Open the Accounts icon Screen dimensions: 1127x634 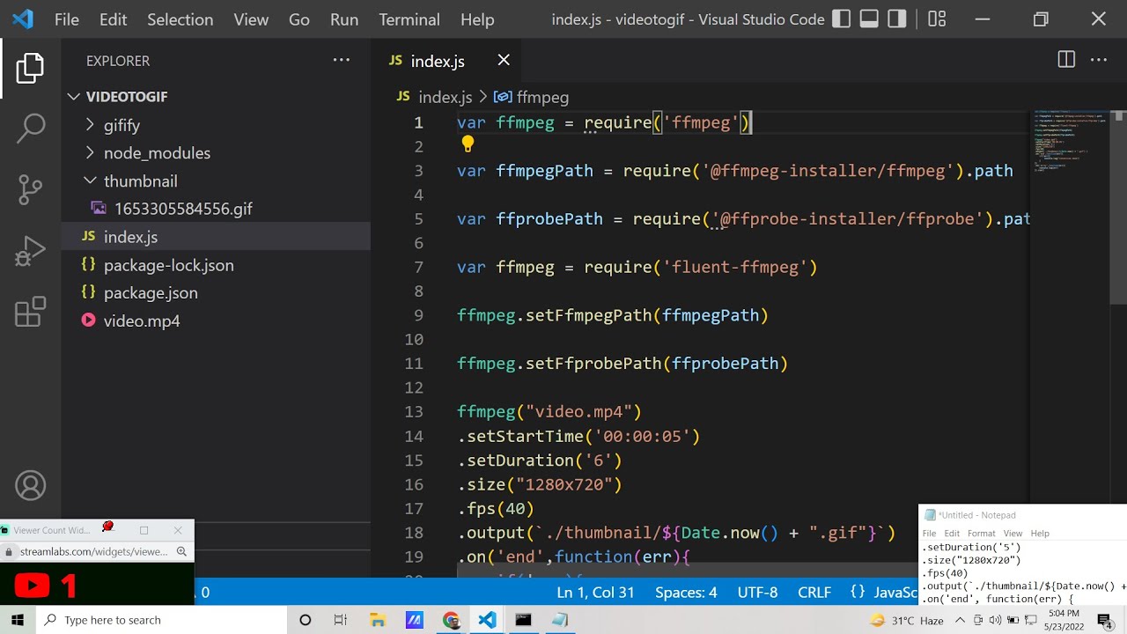pos(30,486)
